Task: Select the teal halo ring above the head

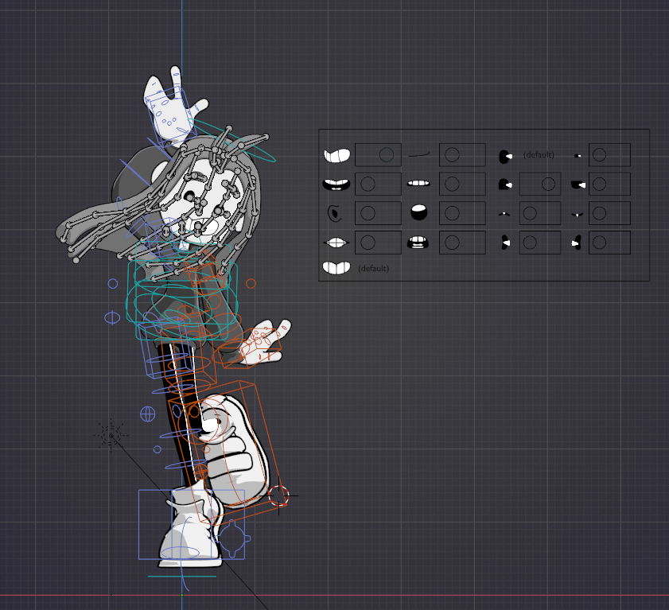Action: (232, 140)
